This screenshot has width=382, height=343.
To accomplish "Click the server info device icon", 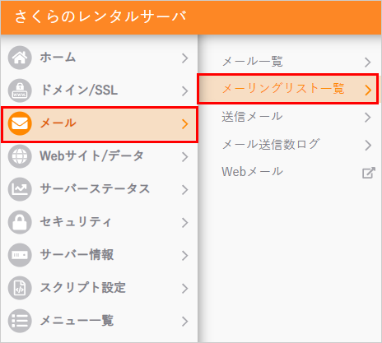I will (20, 255).
